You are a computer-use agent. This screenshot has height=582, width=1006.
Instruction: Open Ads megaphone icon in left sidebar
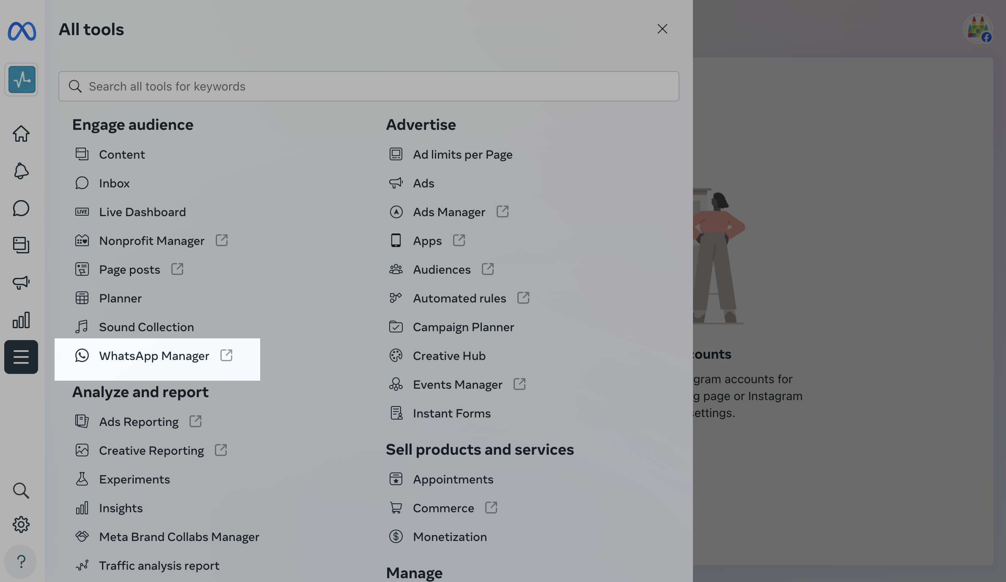click(x=21, y=282)
